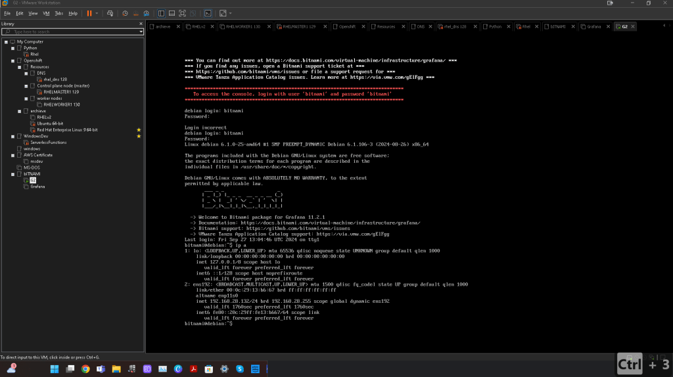Switch to the Python tab

click(x=495, y=26)
